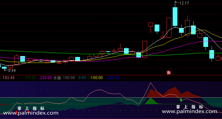This screenshot has height=119, width=222.
Task: Click the small green triangle in the indicator
Action: tap(151, 101)
